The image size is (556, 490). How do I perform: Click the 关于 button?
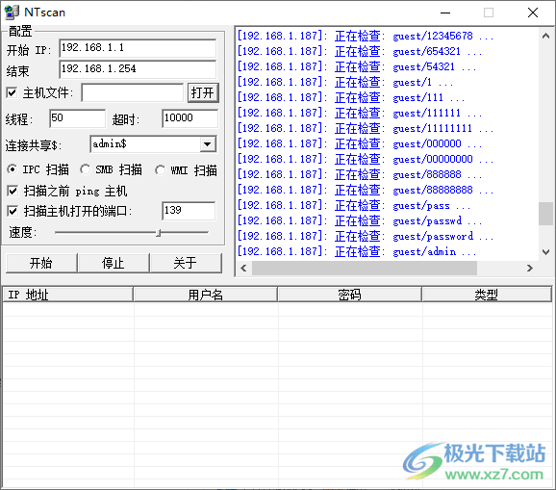(186, 263)
